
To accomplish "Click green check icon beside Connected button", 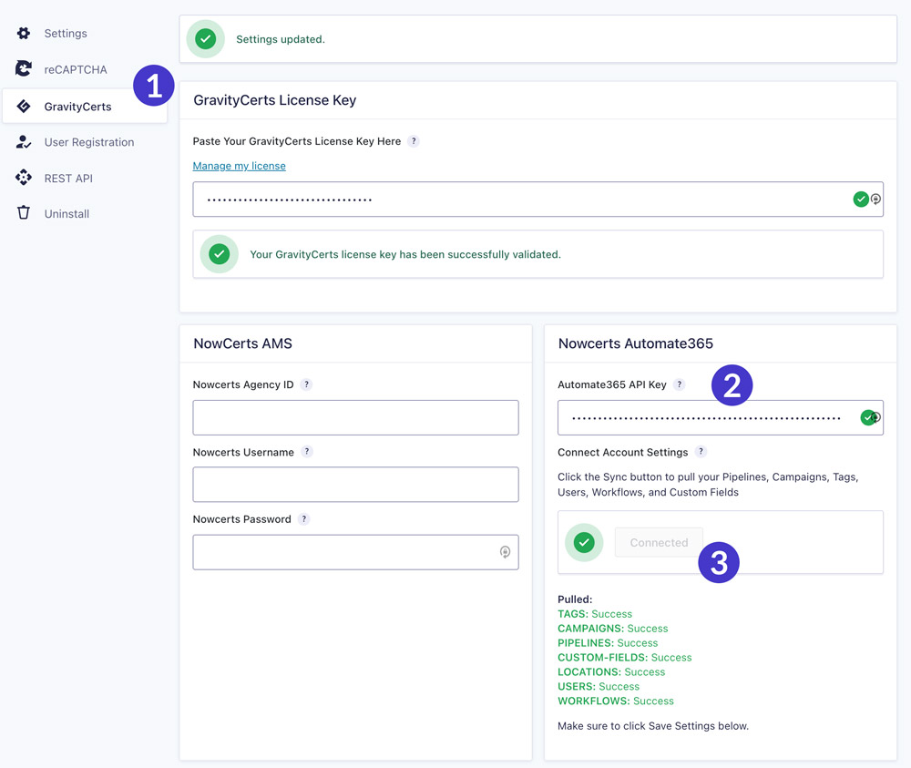I will click(584, 542).
